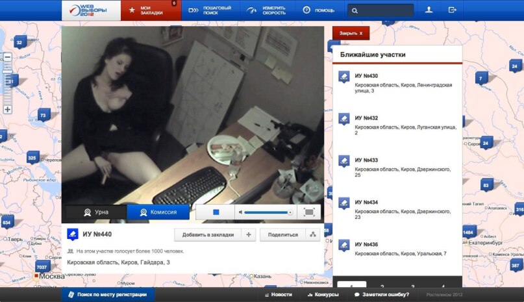Image resolution: width=524 pixels, height=302 pixels.
Task: Click Заметили ошибку? report link
Action: tap(382, 295)
